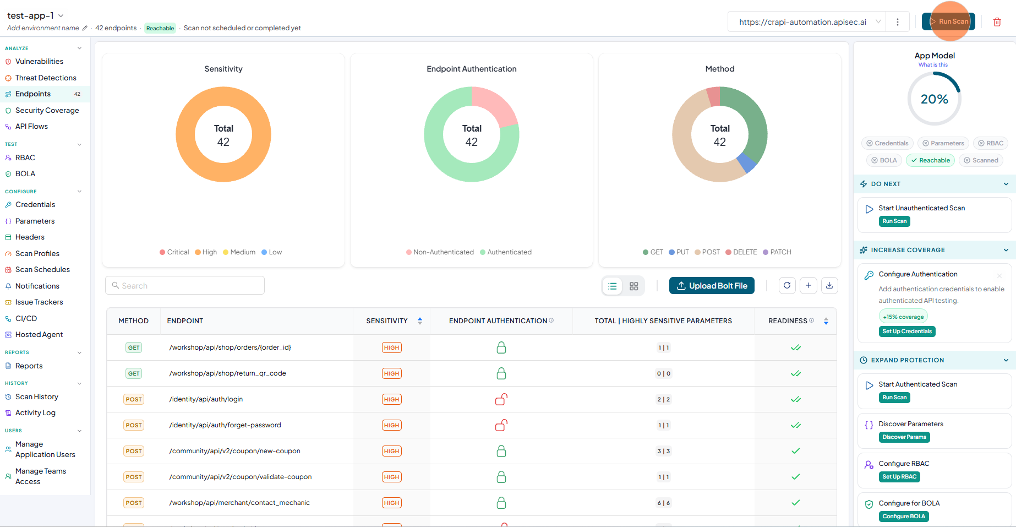
Task: Collapse the Reports sidebar section
Action: [x=79, y=352]
